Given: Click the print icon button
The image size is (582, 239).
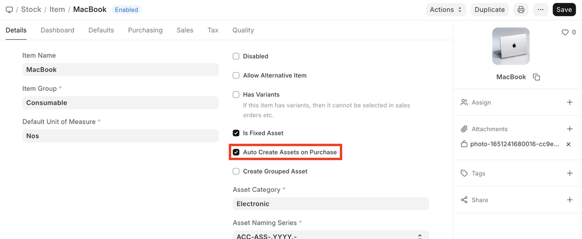Looking at the screenshot, I should click(521, 10).
